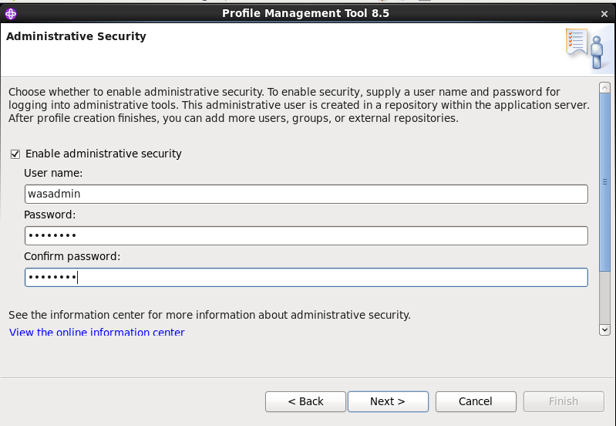Viewport: 616px width, 426px height.
Task: Click into the Password field
Action: click(306, 235)
